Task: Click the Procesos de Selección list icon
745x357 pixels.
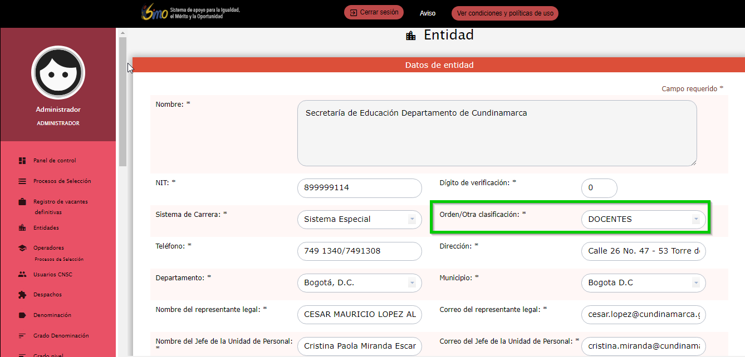Action: point(22,181)
